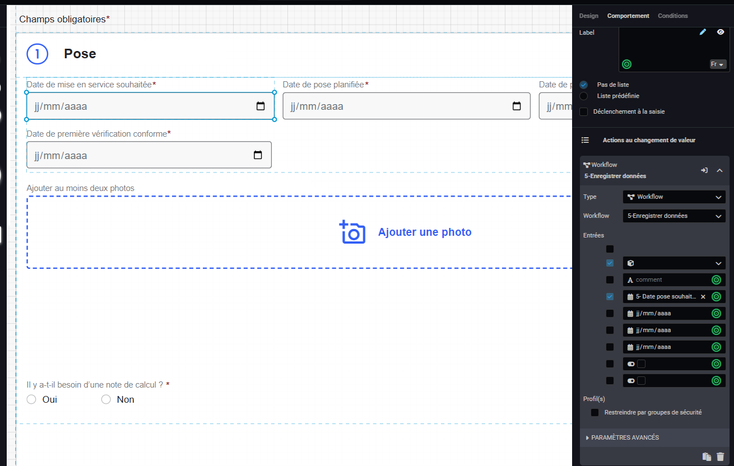This screenshot has height=466, width=734.
Task: Click the green target icon in comment row
Action: point(716,280)
